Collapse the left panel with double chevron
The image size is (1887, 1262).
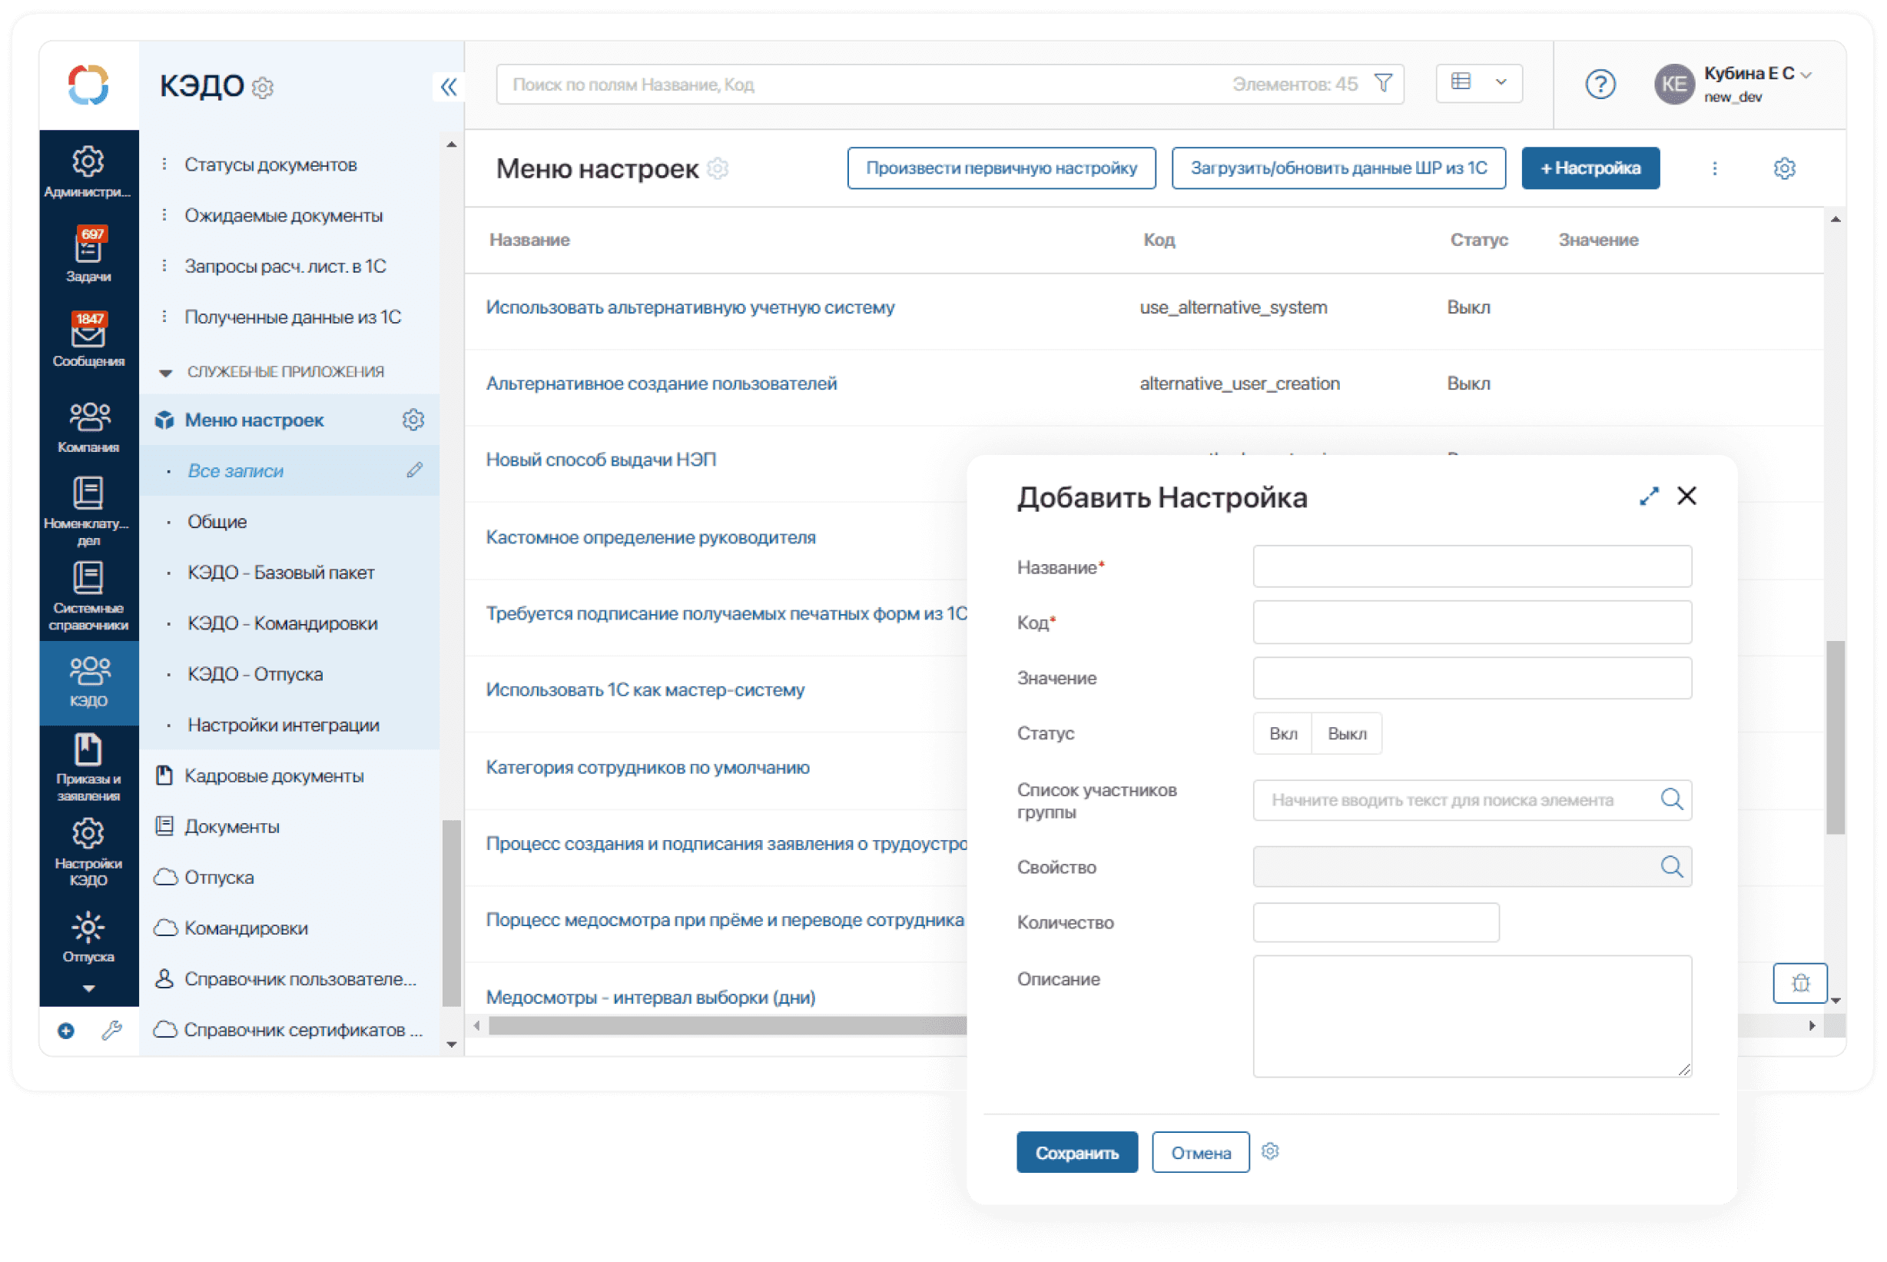click(x=449, y=86)
